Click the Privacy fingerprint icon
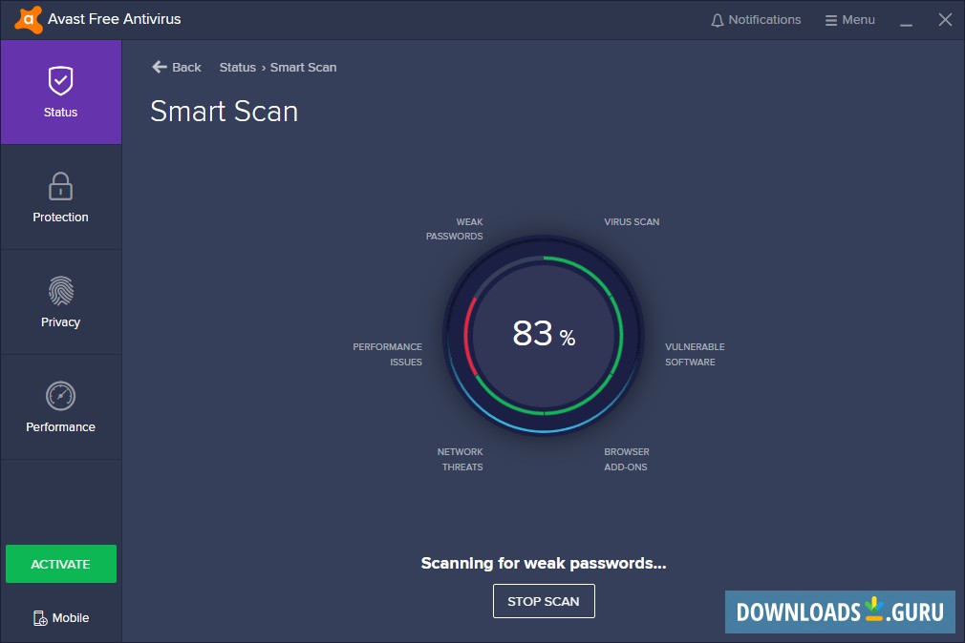Screen dimensions: 965x643 pyautogui.click(x=61, y=291)
